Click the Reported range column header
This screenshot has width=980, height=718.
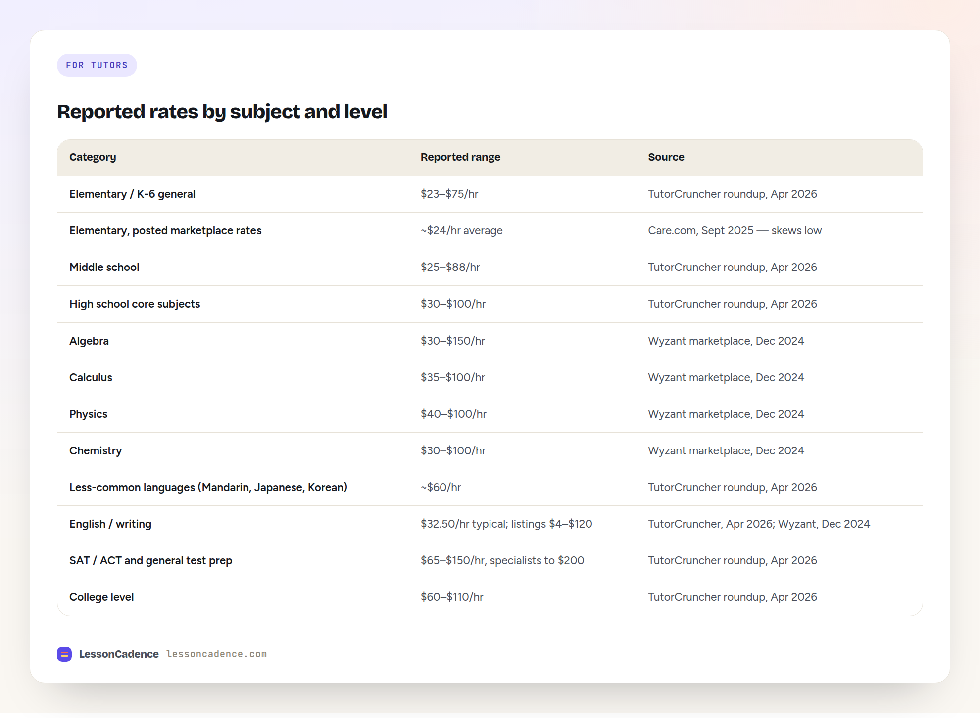460,157
